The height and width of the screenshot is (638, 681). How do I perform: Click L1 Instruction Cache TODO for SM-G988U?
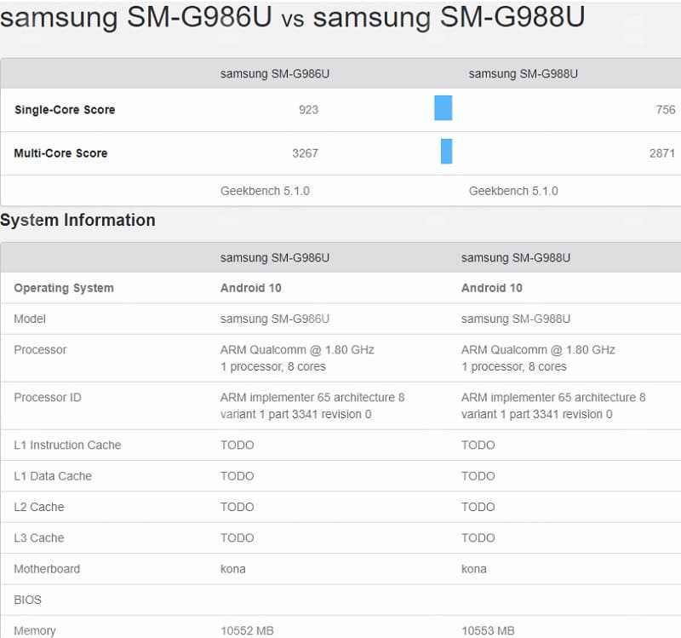[478, 445]
